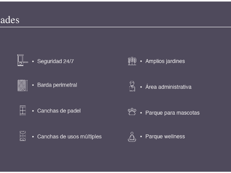This screenshot has height=173, width=231.
Task: Click the white divider line under the heading
Action: [x=116, y=27]
